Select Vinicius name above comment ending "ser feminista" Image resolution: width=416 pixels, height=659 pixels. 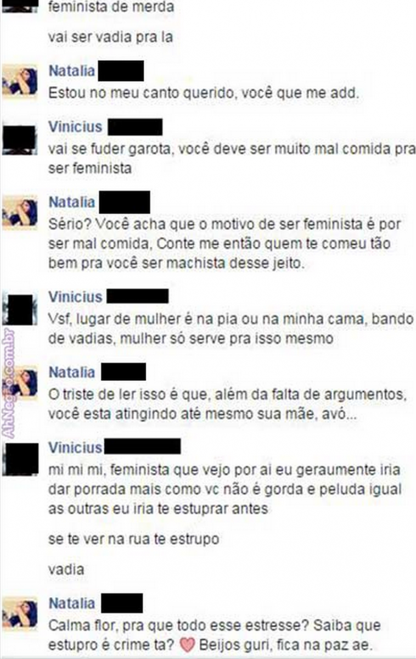click(x=75, y=127)
